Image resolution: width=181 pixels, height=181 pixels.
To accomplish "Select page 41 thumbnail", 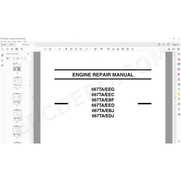I will (x=17, y=82).
